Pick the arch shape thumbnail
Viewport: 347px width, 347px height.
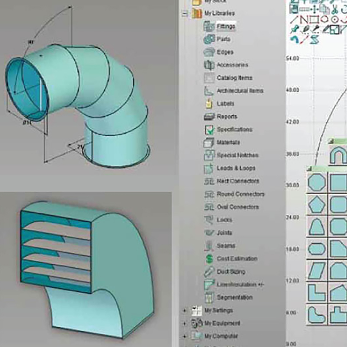338,154
